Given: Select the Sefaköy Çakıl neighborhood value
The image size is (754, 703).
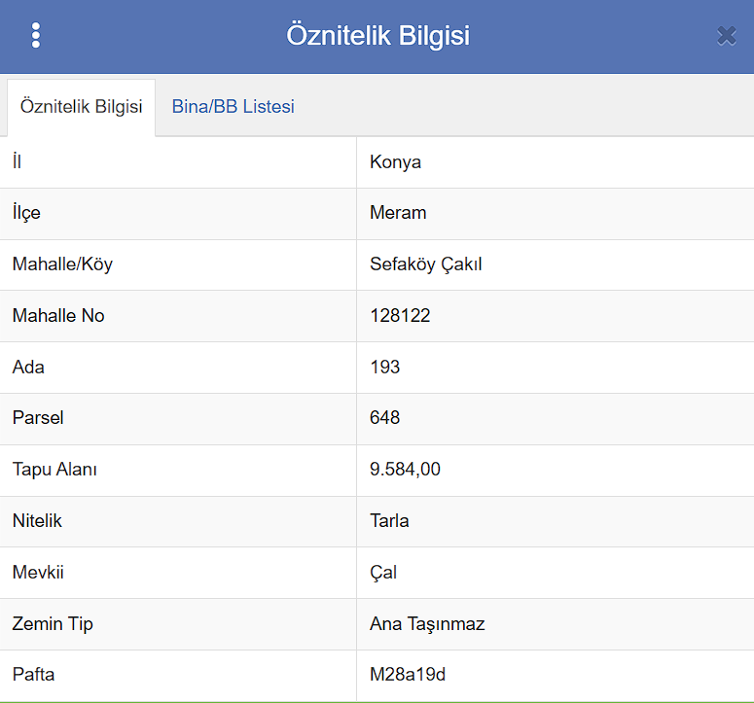Looking at the screenshot, I should (x=426, y=264).
